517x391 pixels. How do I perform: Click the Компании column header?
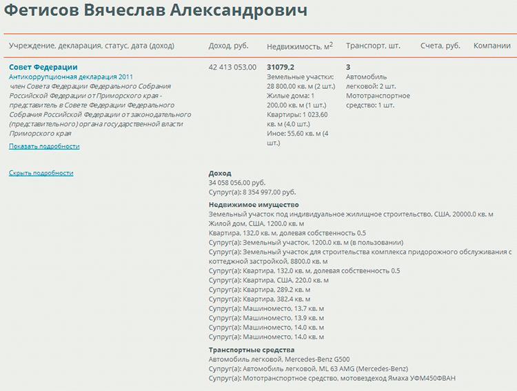[492, 46]
